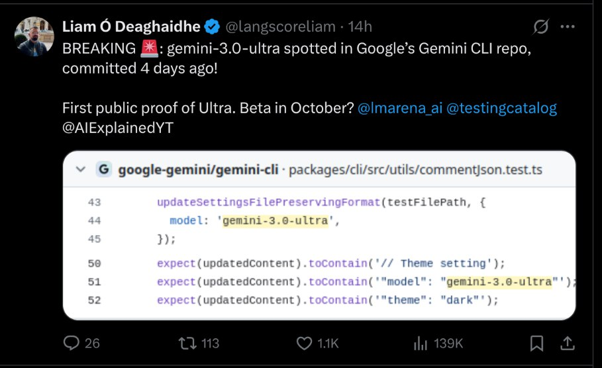Click the @langscoreliam handle

pos(280,27)
